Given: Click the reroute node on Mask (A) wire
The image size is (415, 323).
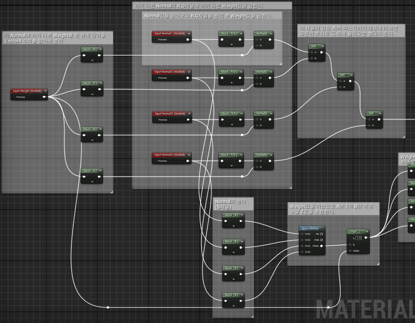Looking at the screenshot, I should (242, 176).
